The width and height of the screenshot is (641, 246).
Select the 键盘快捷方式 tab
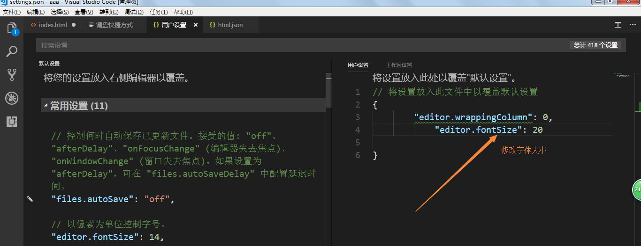click(114, 25)
